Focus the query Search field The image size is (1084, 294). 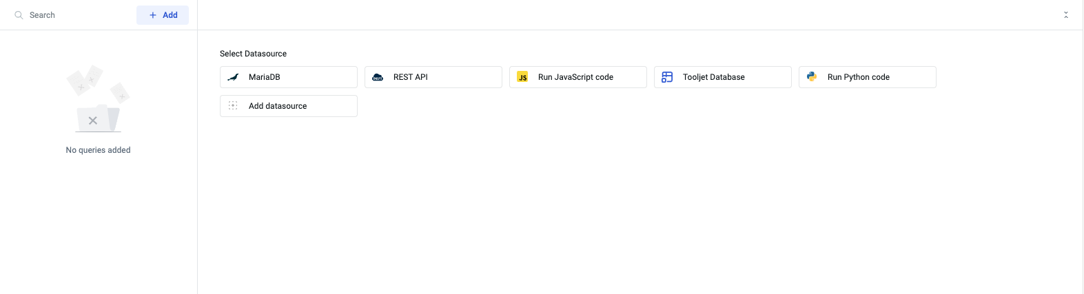click(x=76, y=15)
